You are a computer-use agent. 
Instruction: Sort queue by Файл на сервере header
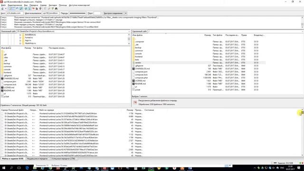pyautogui.click(x=47, y=110)
